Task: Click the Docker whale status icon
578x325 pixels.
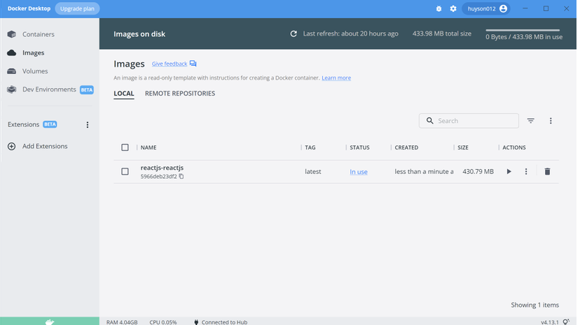Action: pos(50,322)
